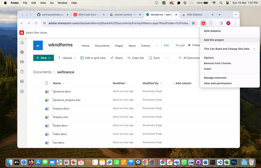Open the command bar overflow ellipsis

point(167,58)
